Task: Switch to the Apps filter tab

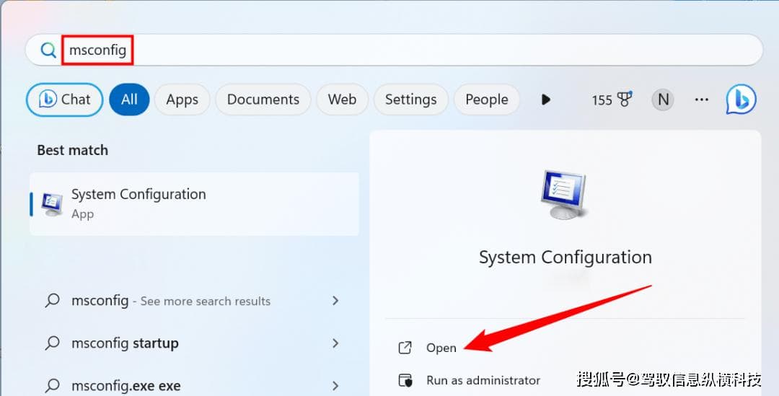Action: pyautogui.click(x=182, y=100)
